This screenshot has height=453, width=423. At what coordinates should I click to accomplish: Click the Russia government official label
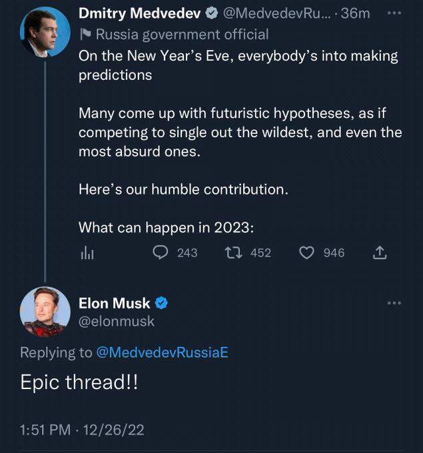[182, 34]
